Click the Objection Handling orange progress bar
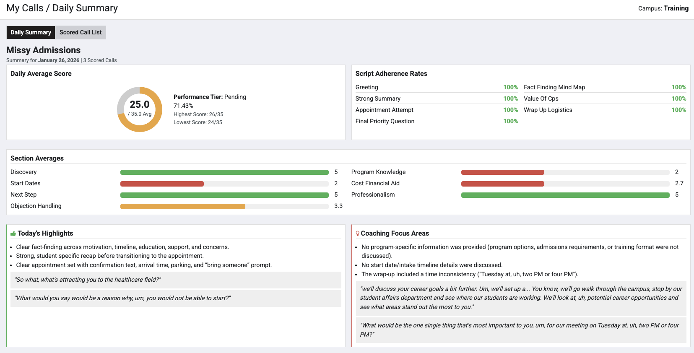 [182, 206]
